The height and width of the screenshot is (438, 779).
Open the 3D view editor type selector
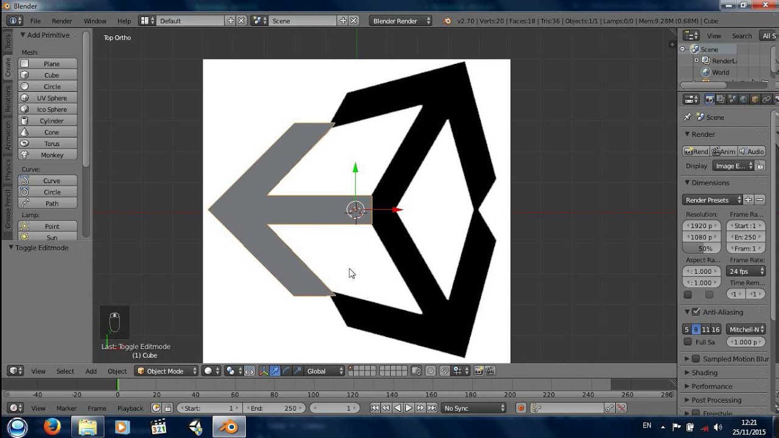coord(15,371)
